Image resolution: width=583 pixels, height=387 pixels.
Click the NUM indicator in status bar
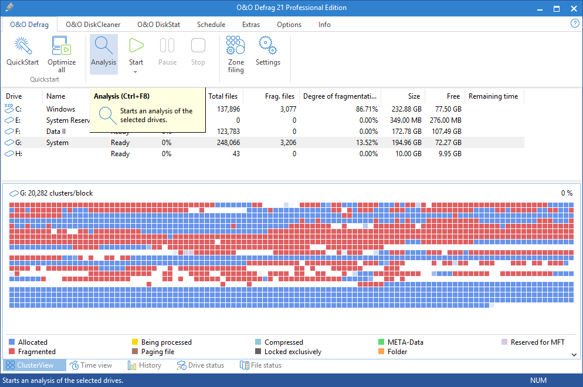538,381
